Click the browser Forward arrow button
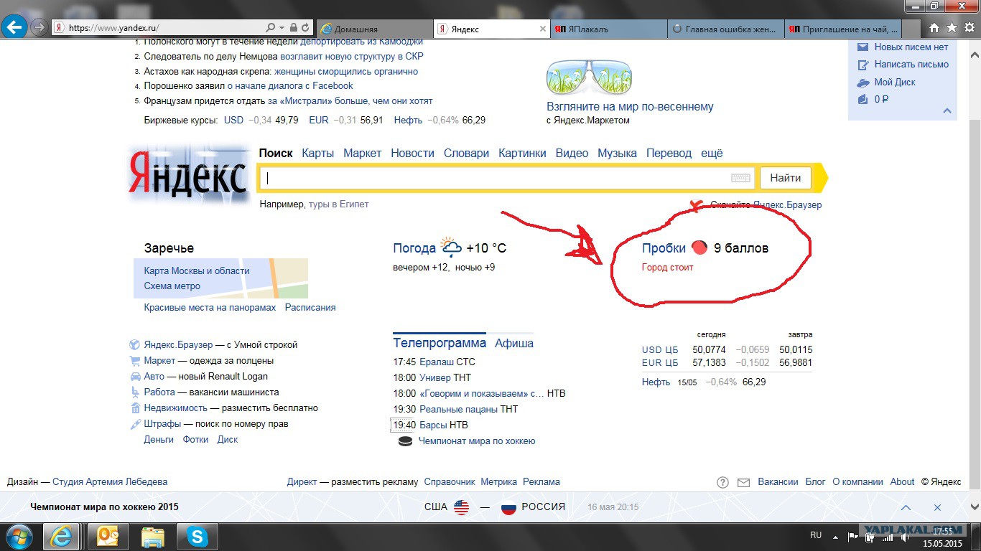981x551 pixels. [39, 28]
